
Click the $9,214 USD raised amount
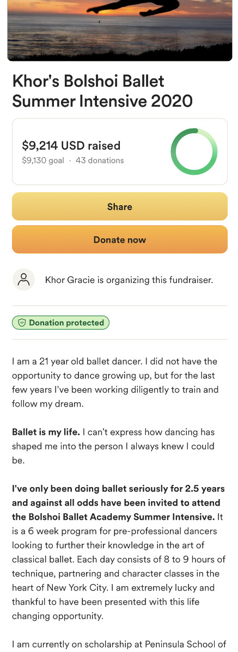[71, 145]
